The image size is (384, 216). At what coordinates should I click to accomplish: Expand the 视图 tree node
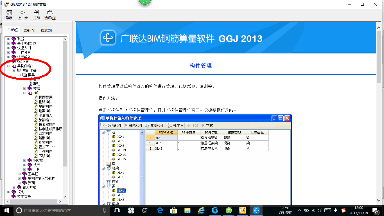coord(24,165)
